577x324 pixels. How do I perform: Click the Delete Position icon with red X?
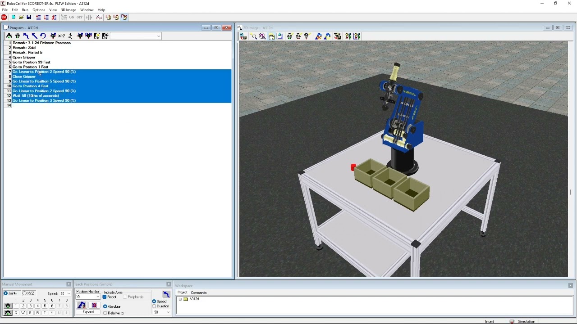click(94, 305)
